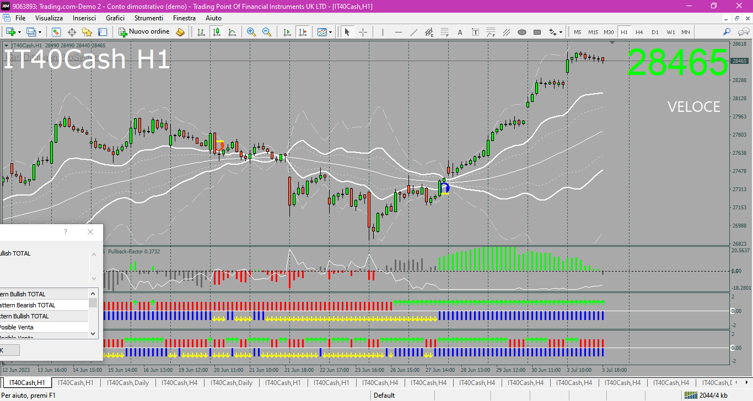Screen dimensions: 753x401
Task: Select the horizontal line drawing tool
Action: point(398,32)
